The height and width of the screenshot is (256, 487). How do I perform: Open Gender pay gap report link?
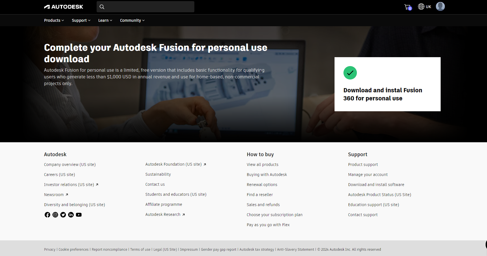219,250
